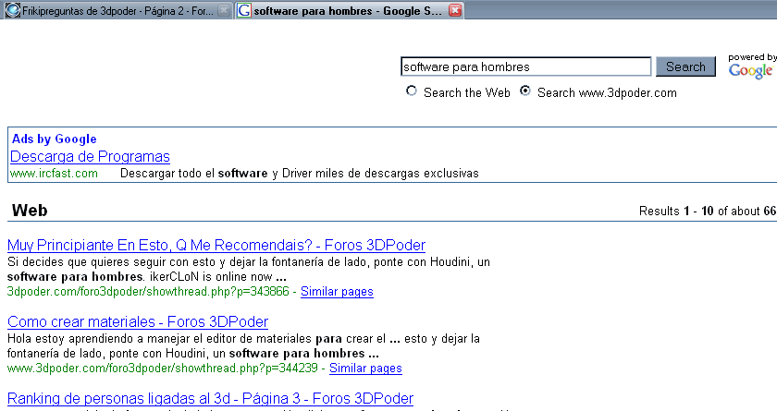Image resolution: width=777 pixels, height=411 pixels.
Task: Select the software para hombres Google tab
Action: (x=350, y=10)
